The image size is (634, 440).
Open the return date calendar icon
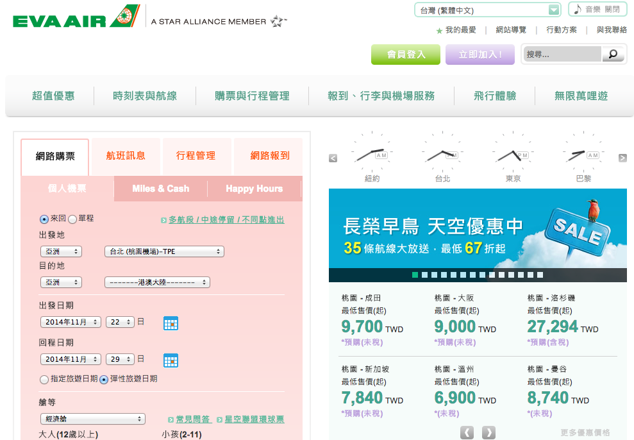(171, 360)
